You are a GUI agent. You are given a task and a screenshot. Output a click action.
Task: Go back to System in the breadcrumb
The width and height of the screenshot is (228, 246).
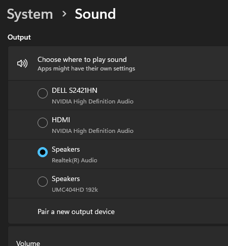[30, 15]
